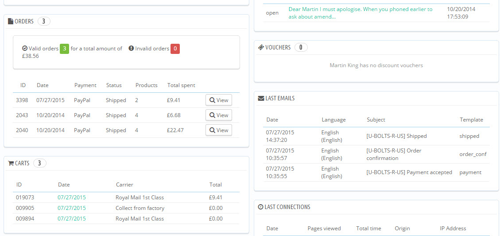Click the Carts panel shopping cart icon
Image resolution: width=500 pixels, height=236 pixels.
click(11, 163)
